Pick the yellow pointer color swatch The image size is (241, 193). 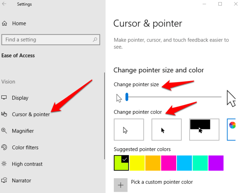click(x=137, y=163)
